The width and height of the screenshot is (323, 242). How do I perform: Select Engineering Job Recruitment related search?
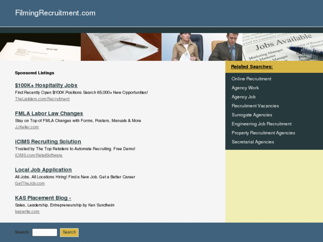click(262, 124)
